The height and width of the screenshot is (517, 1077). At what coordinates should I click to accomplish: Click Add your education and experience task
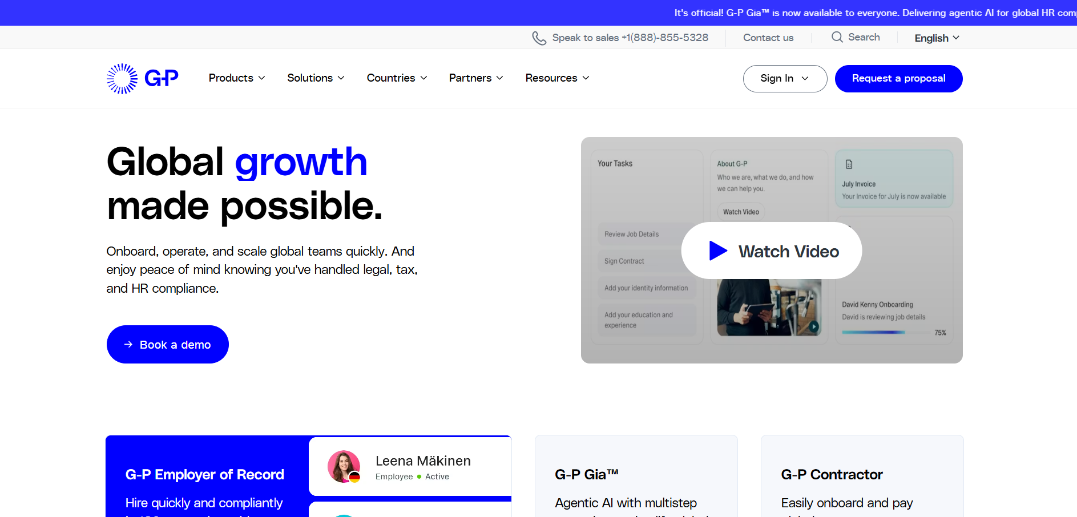[x=646, y=320]
